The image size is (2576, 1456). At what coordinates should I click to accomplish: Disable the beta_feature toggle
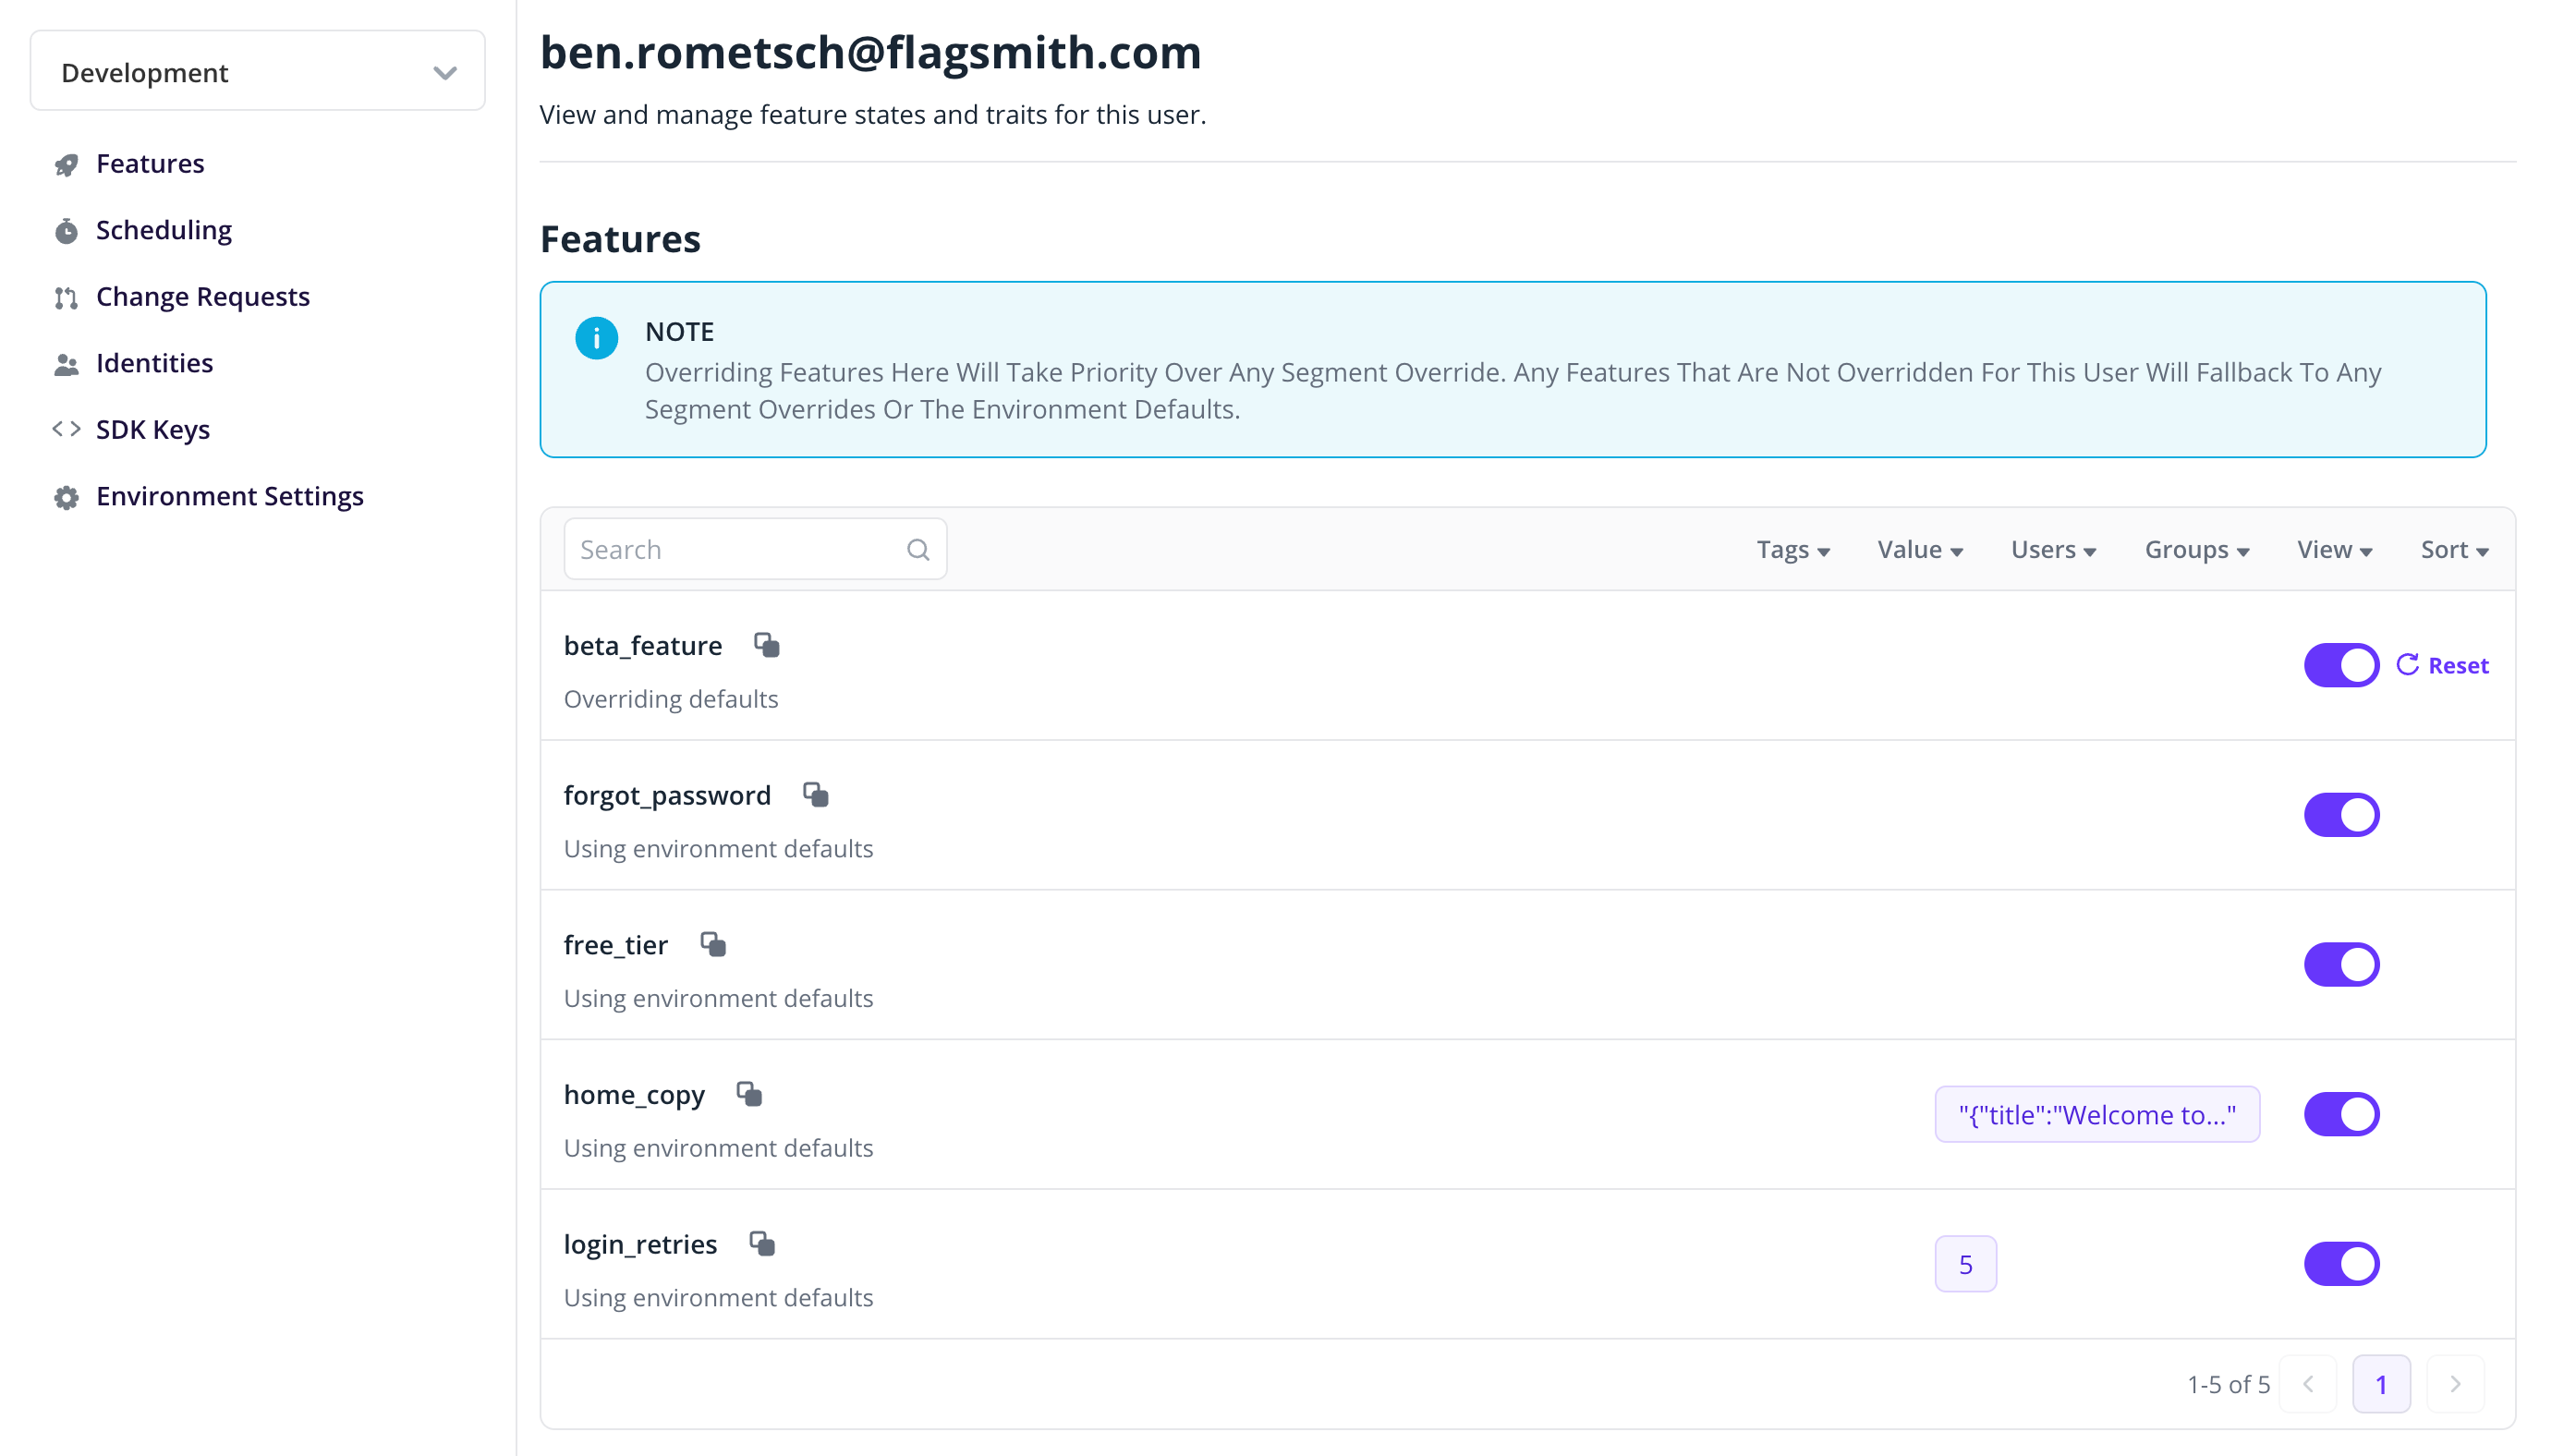pyautogui.click(x=2341, y=665)
